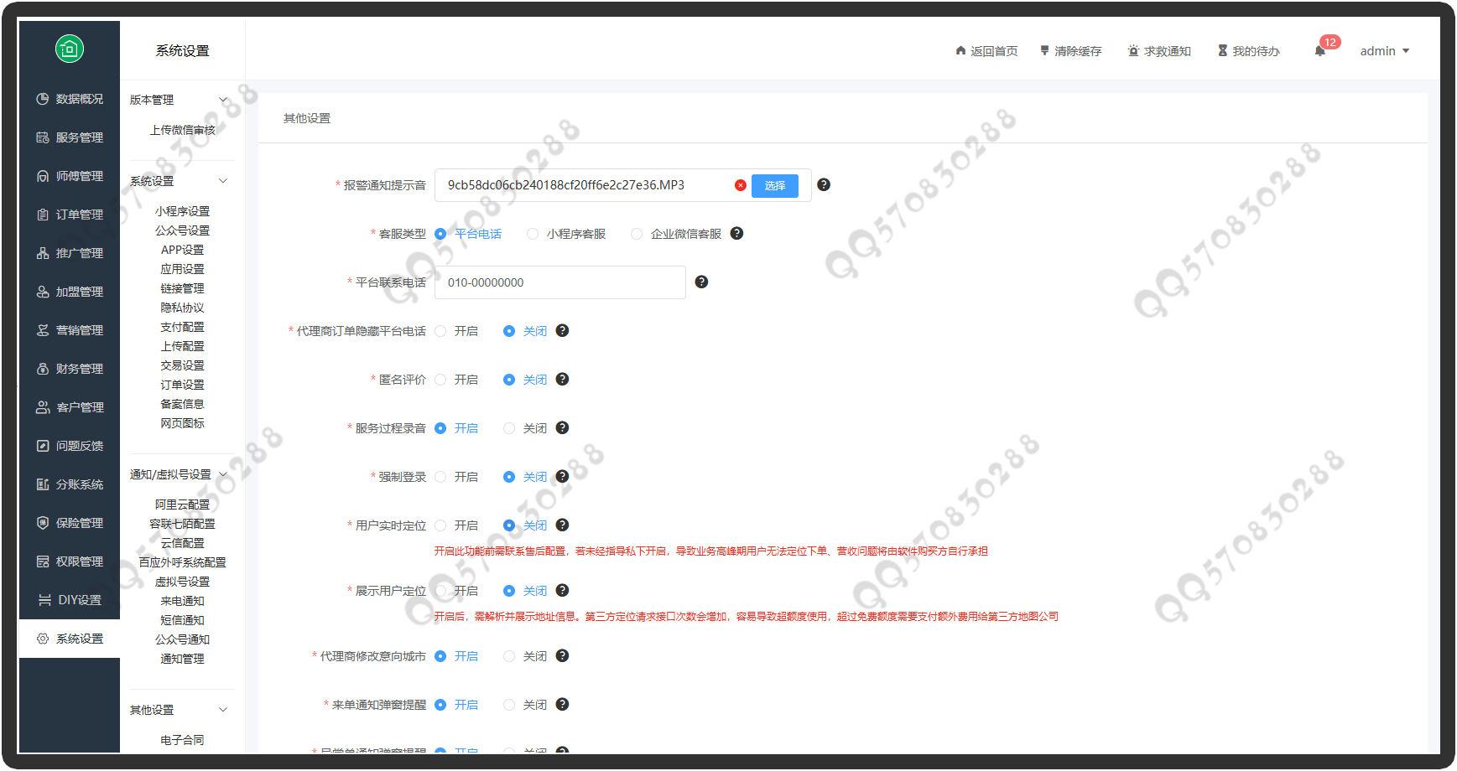This screenshot has width=1457, height=771.
Task: Click the green home logo icon
Action: click(x=70, y=49)
